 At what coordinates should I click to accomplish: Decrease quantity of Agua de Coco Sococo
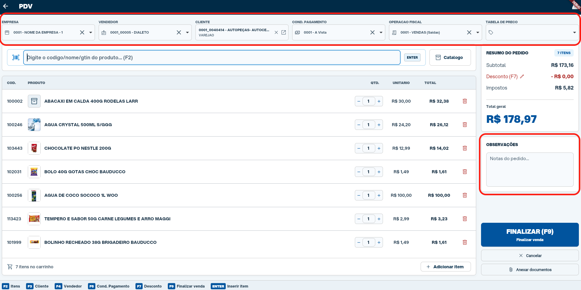(359, 195)
